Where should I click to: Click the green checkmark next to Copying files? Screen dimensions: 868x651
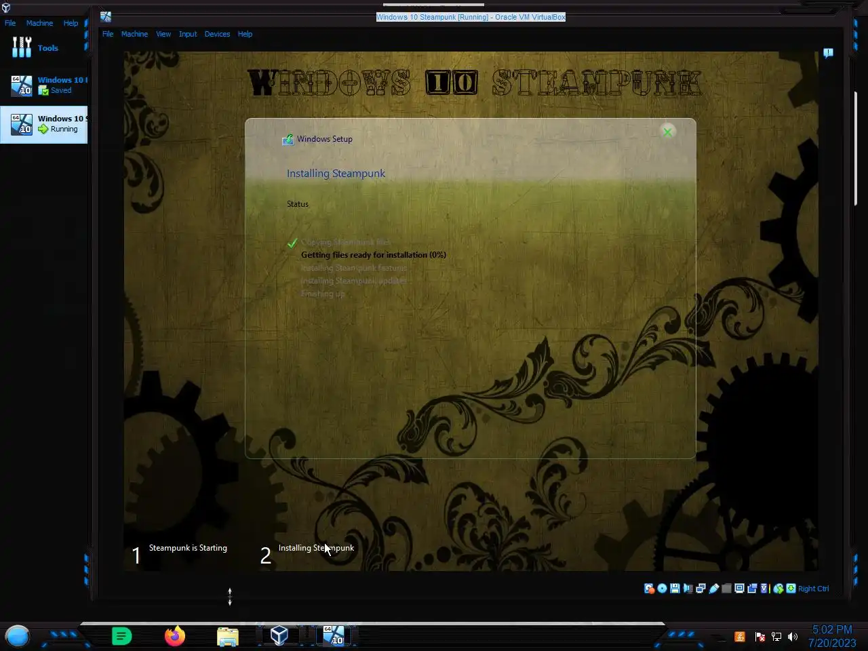[292, 243]
